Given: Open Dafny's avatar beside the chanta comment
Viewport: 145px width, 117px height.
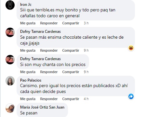Looking at the screenshot, I should coord(10,59).
